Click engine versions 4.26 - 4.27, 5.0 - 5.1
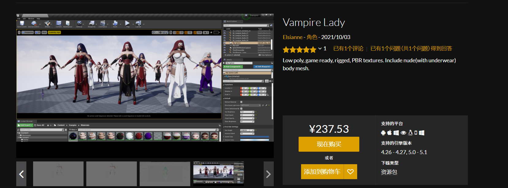Screen dimensions: 508x188 pos(404,152)
